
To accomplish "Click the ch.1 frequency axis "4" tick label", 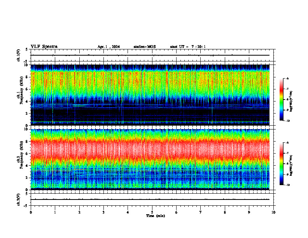I will [x=27, y=101].
